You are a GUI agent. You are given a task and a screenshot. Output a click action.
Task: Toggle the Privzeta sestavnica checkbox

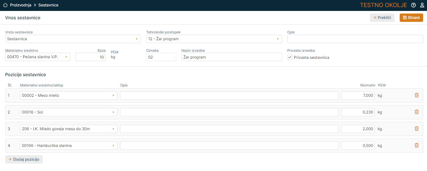tap(290, 57)
